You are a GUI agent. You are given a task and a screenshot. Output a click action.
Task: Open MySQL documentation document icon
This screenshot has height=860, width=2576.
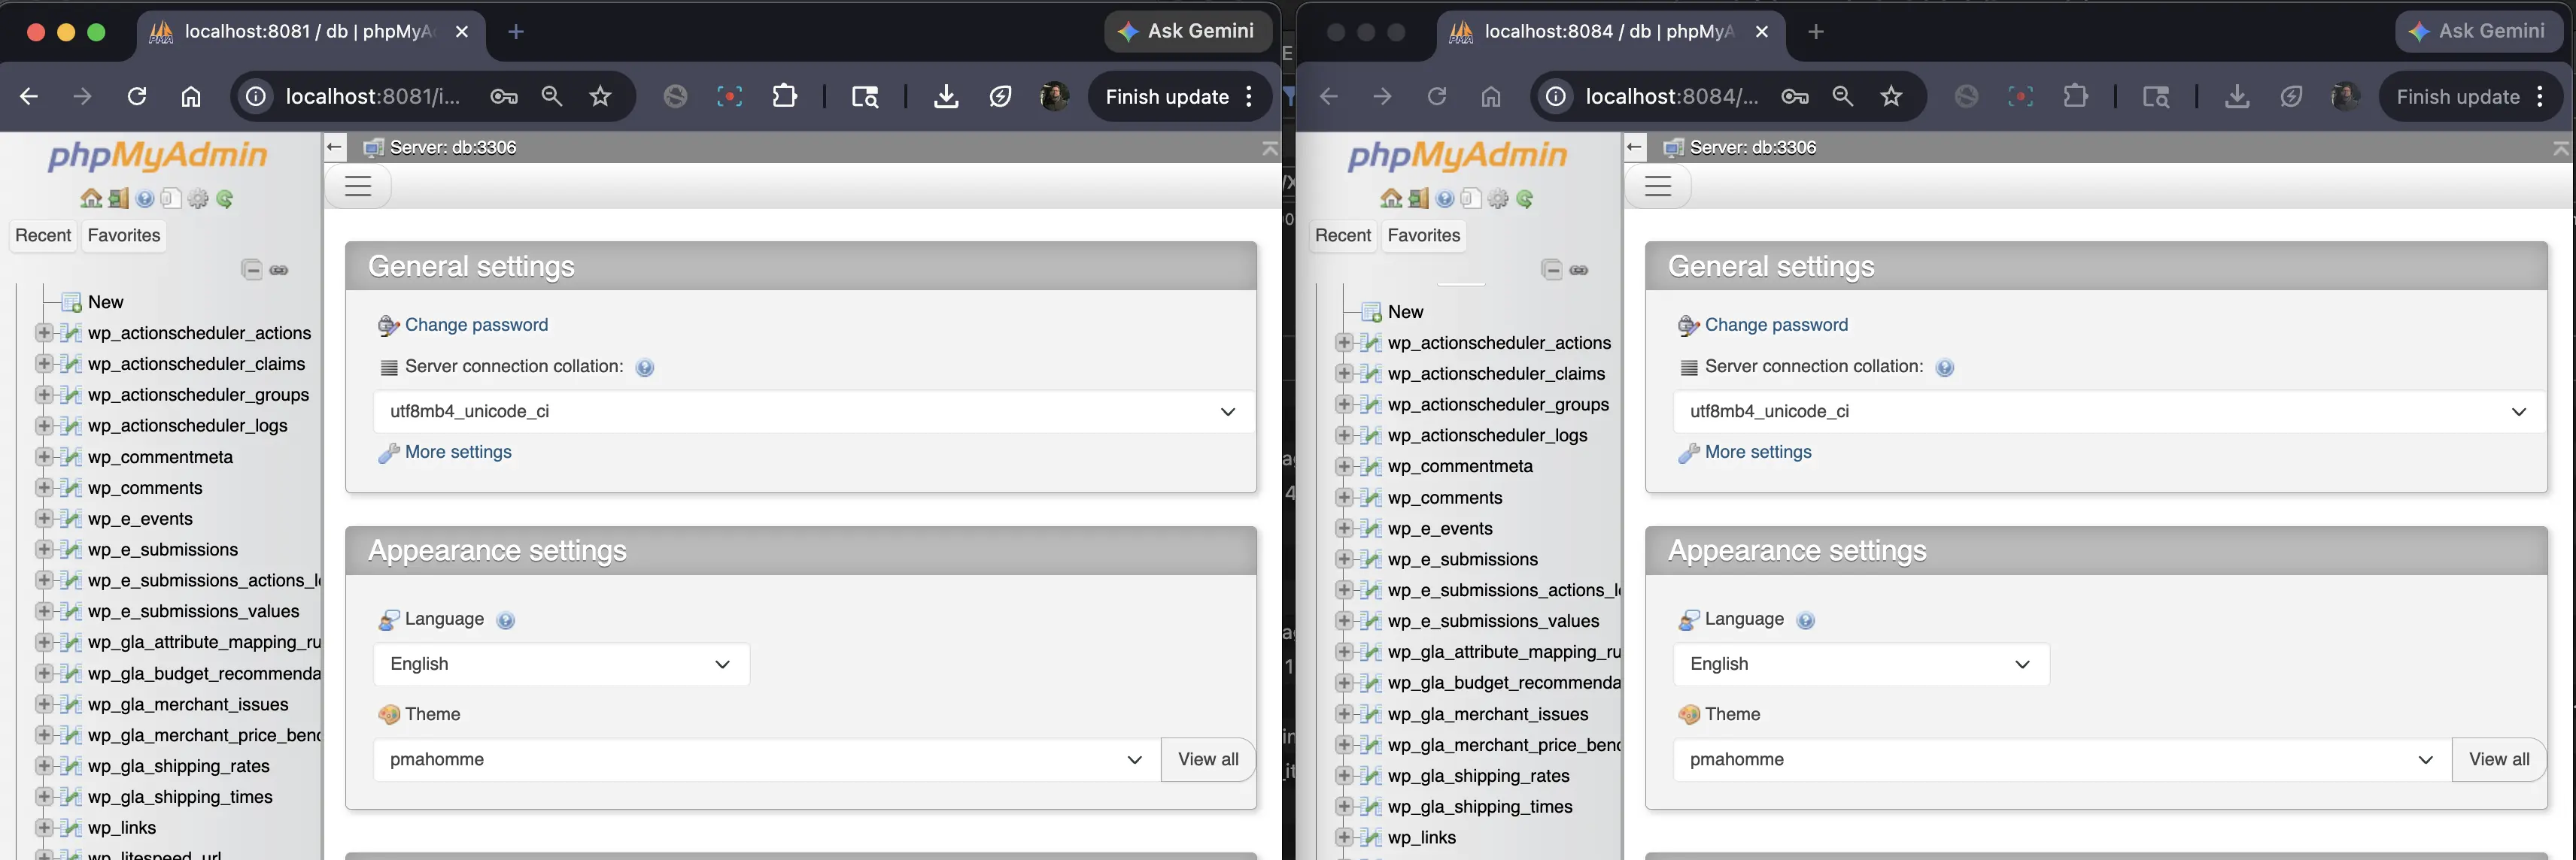[x=171, y=198]
